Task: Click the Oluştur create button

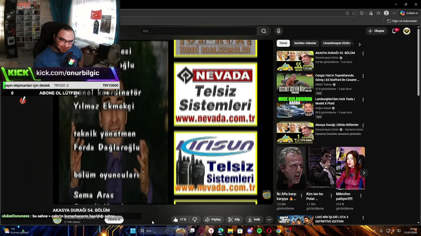Action: (376, 31)
